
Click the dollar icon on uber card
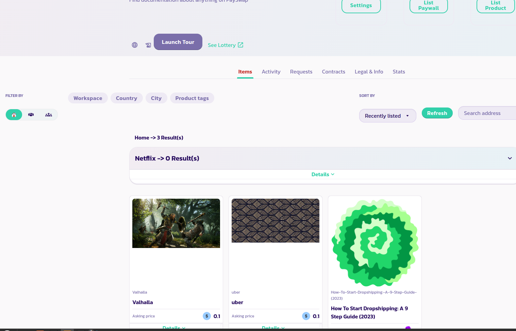[x=306, y=316]
